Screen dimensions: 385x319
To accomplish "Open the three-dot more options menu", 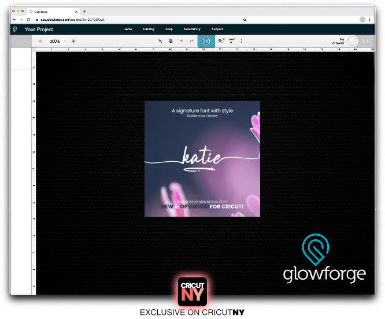I will coord(242,41).
